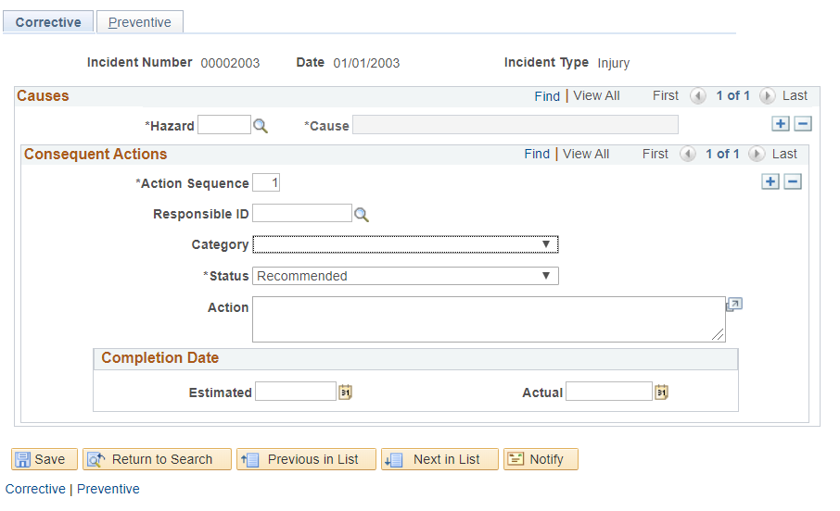Click the Cause description field
This screenshot has width=840, height=511.
coord(515,125)
